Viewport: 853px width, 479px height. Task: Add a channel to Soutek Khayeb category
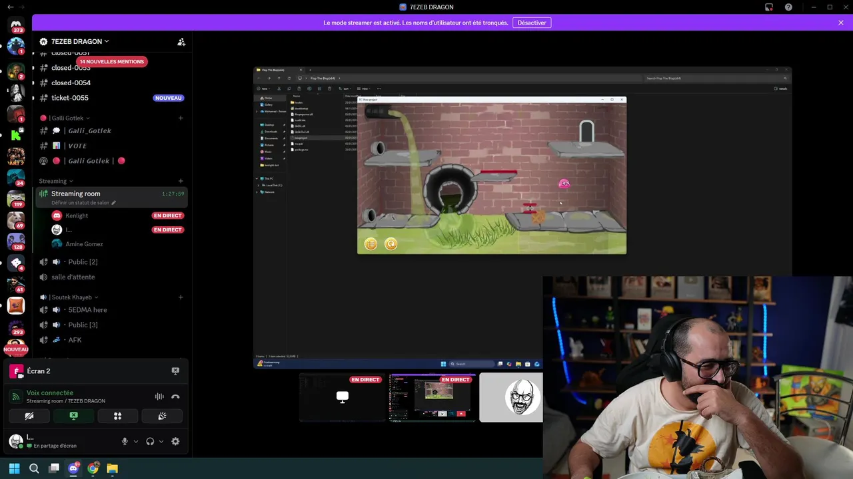pos(181,297)
